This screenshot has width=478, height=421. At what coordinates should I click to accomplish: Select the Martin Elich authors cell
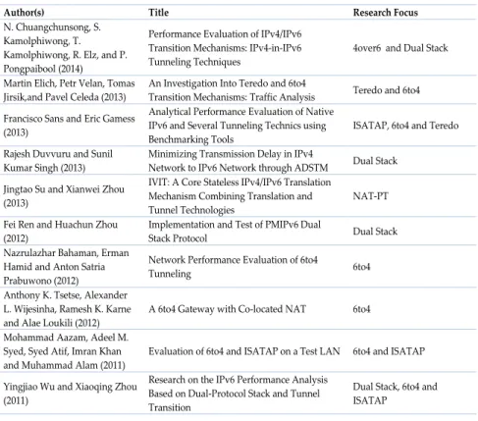coord(69,90)
